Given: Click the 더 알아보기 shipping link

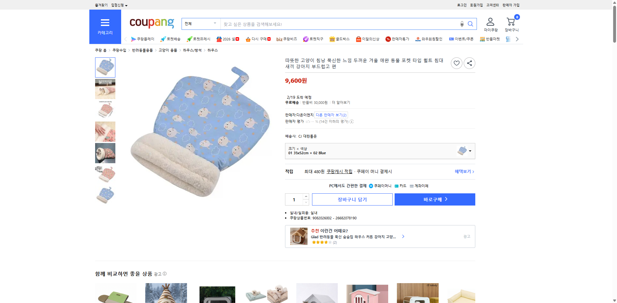Looking at the screenshot, I should click(x=341, y=102).
